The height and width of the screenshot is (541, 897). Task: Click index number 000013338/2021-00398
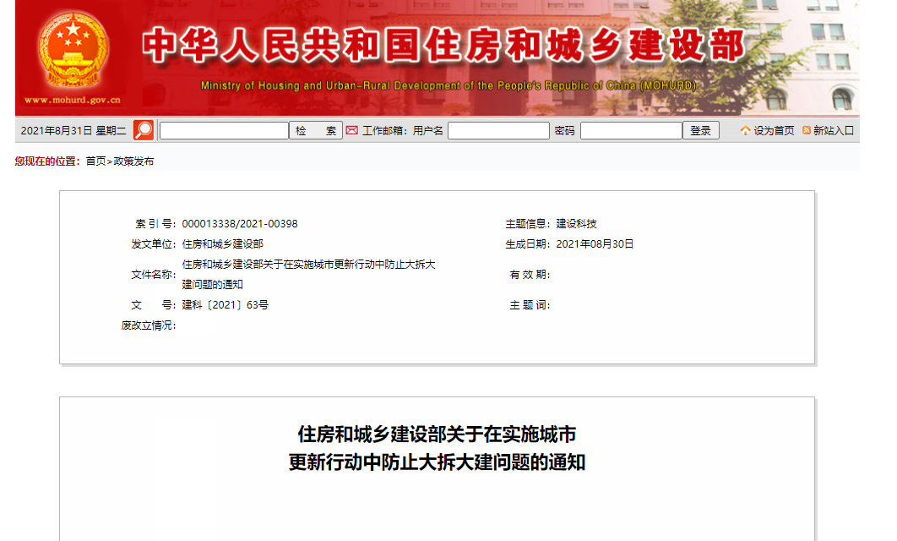click(240, 224)
